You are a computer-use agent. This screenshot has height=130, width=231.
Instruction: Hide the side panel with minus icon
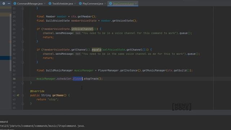[9, 3]
